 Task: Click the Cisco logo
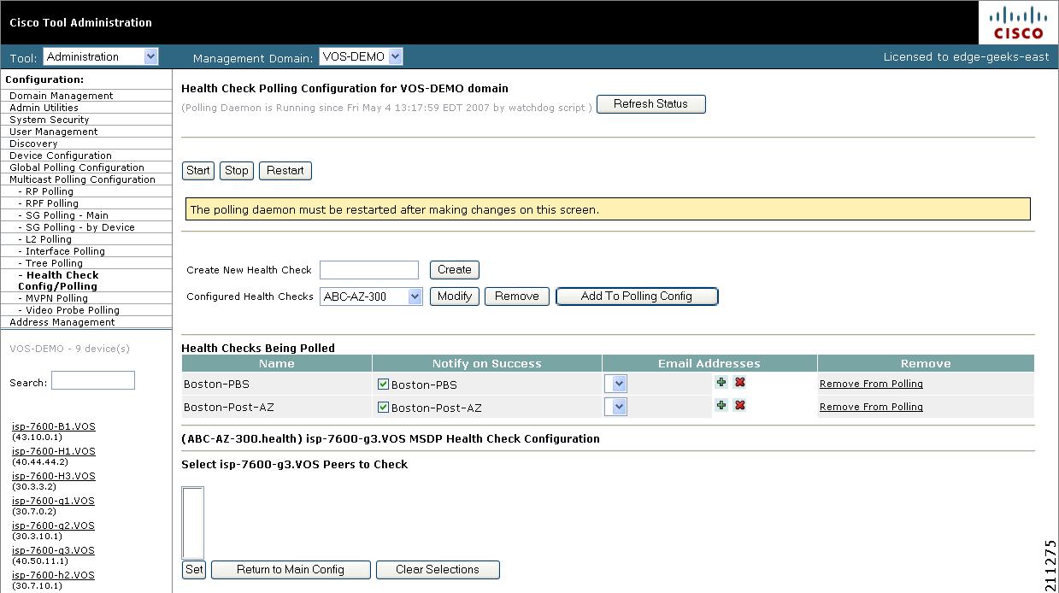pyautogui.click(x=1017, y=22)
